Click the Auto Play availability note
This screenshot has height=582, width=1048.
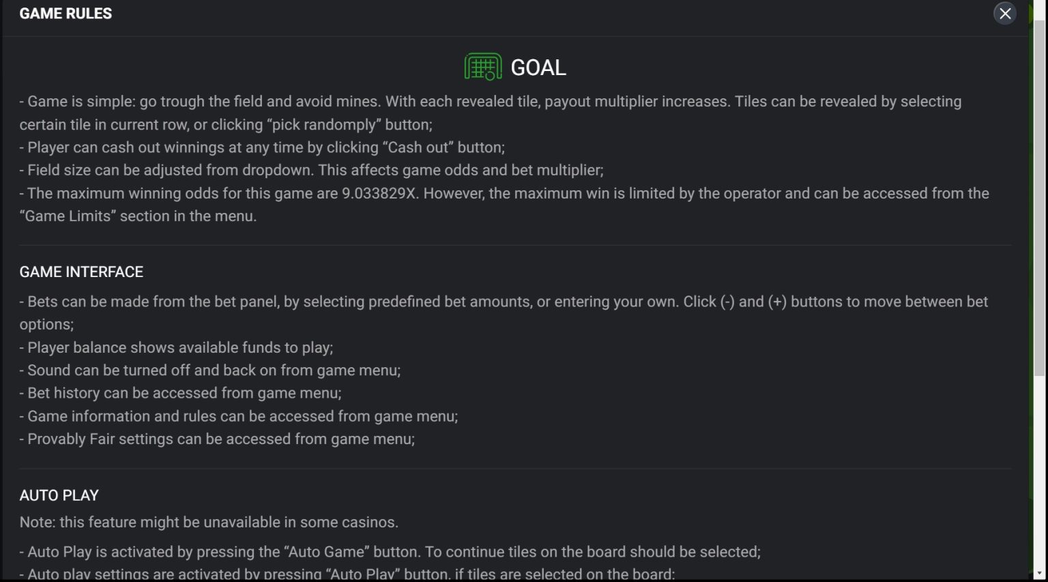[209, 522]
